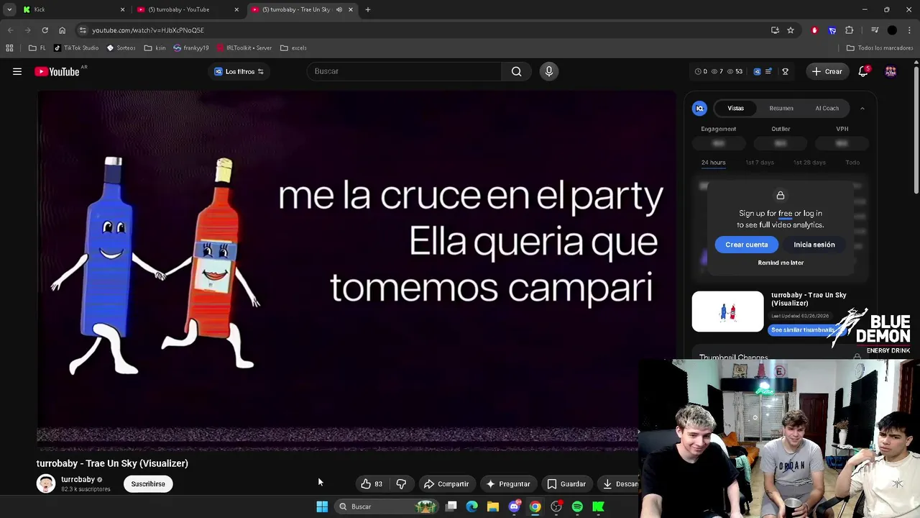Reload the current page
This screenshot has width=920, height=518.
[45, 30]
